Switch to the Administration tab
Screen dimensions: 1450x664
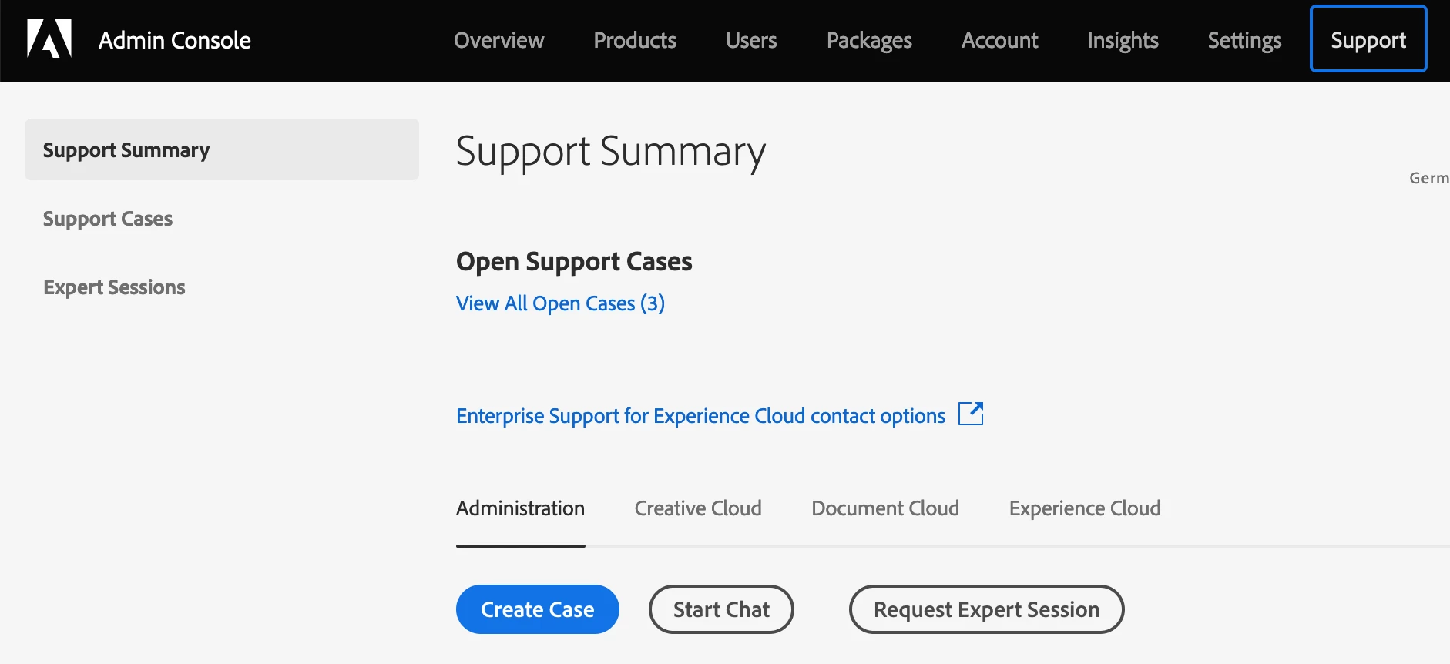click(x=521, y=508)
